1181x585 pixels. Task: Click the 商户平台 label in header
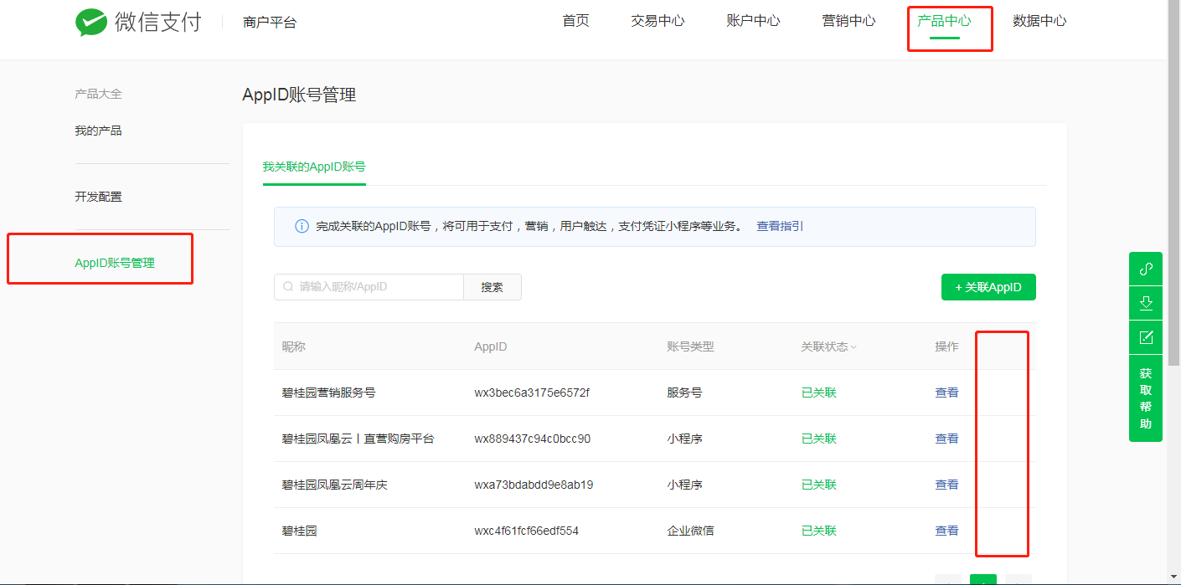(x=270, y=23)
